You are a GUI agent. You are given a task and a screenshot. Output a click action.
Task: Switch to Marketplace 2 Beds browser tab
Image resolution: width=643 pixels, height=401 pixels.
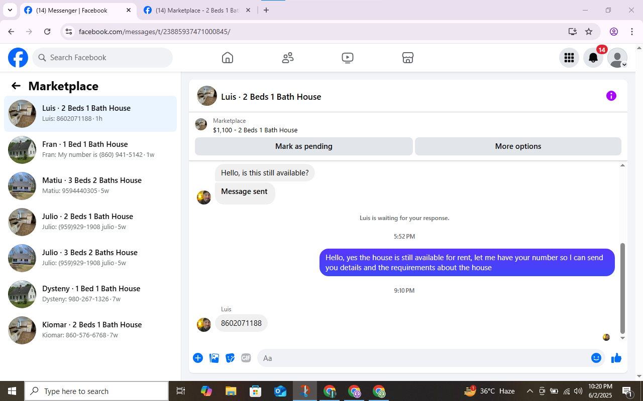click(198, 10)
